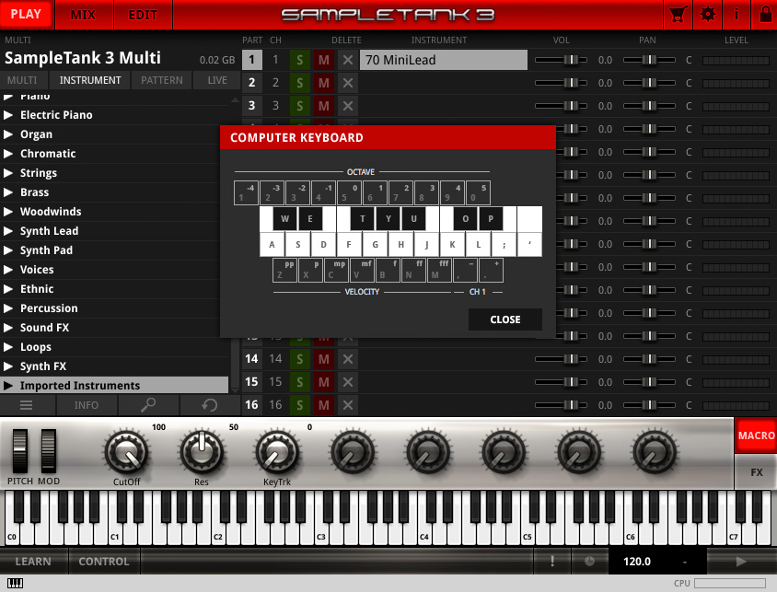Screen dimensions: 777x592
Task: Solo part 1 with the S button
Action: [x=300, y=60]
